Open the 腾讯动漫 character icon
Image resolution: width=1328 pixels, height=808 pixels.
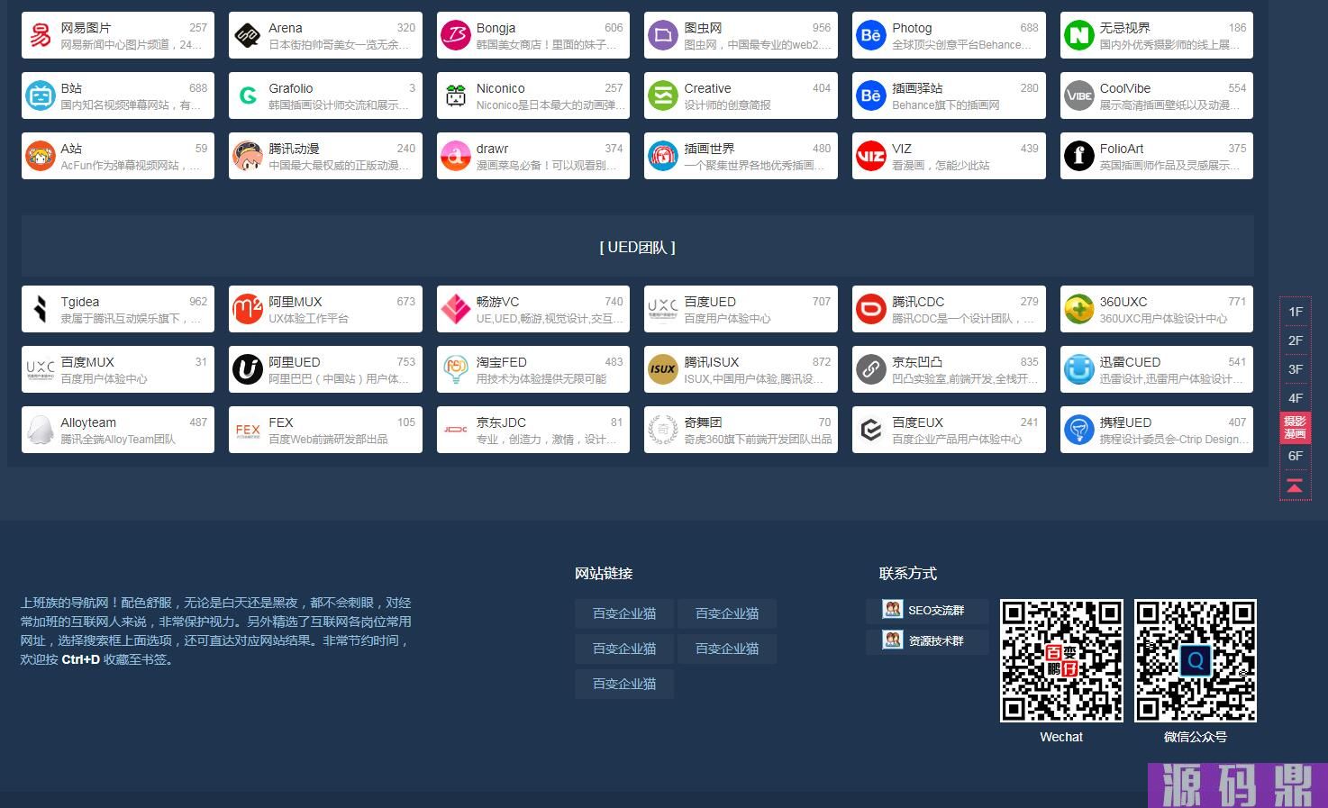coord(248,156)
